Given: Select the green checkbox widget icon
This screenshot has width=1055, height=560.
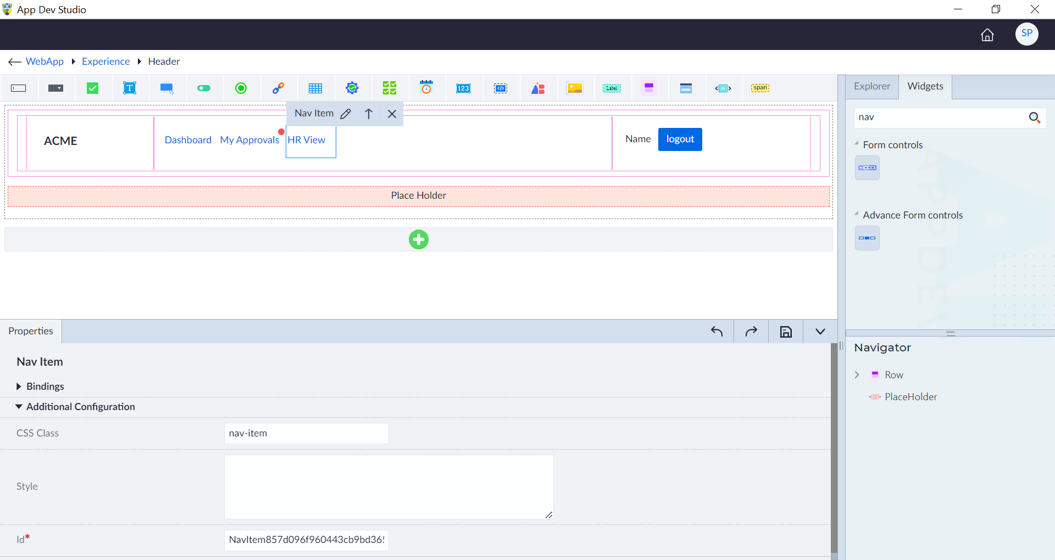Looking at the screenshot, I should pyautogui.click(x=93, y=88).
